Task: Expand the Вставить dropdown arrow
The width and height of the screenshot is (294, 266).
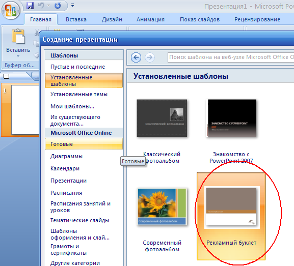Action: (x=18, y=56)
